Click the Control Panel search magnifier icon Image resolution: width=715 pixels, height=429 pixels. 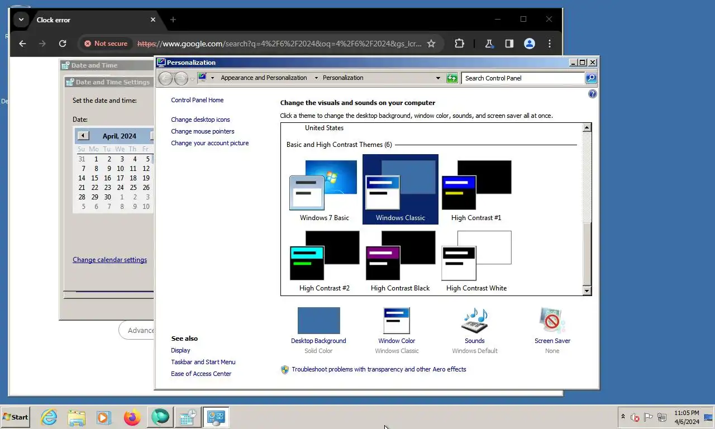[x=591, y=78]
